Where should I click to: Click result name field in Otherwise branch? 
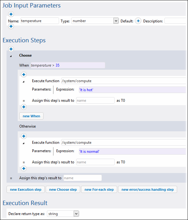click(95, 162)
